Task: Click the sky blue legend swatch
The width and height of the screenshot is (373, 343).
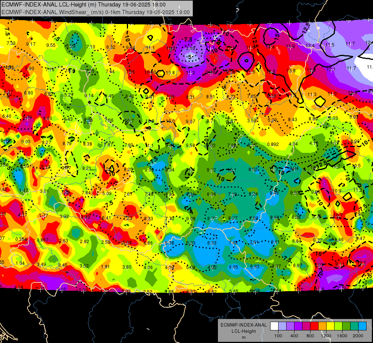Action: (x=362, y=326)
